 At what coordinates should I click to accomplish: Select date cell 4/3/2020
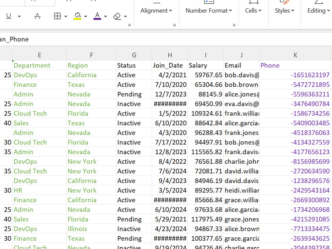point(170,133)
